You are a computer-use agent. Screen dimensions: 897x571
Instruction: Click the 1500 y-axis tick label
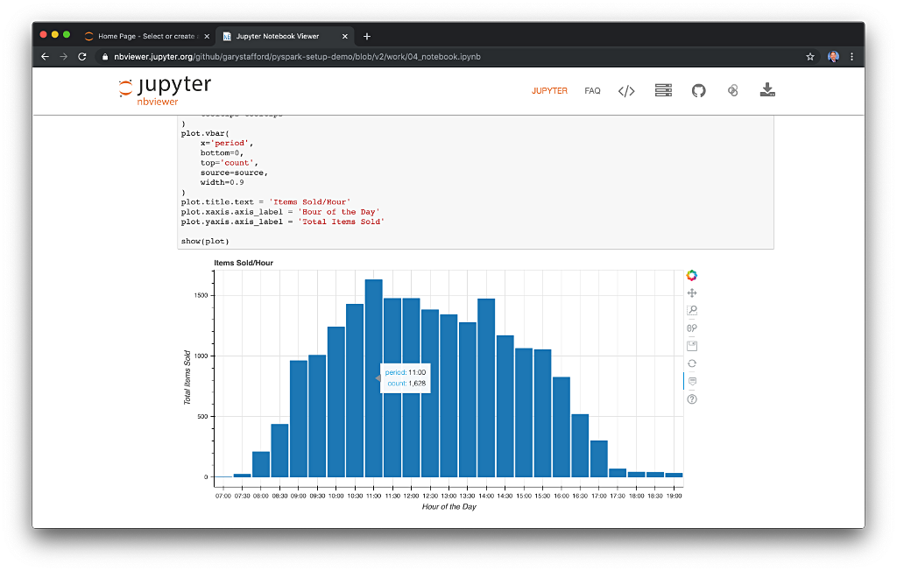pos(201,296)
